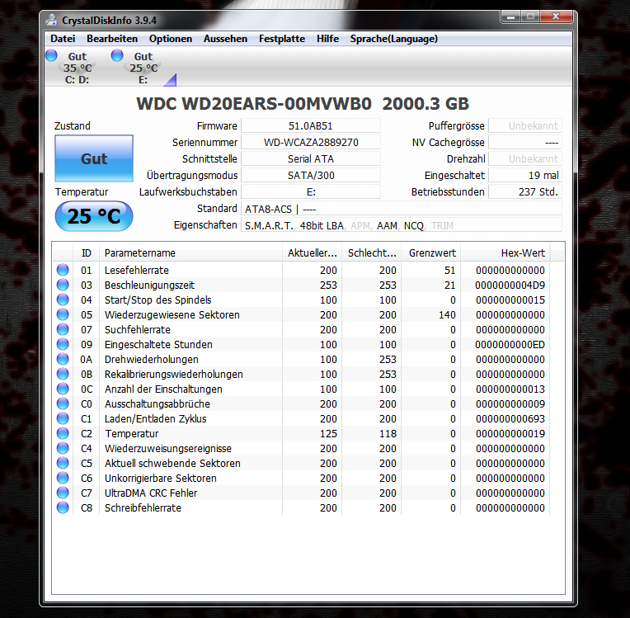
Task: Click status orb of Eingeschaltete Stunden
Action: pos(63,344)
